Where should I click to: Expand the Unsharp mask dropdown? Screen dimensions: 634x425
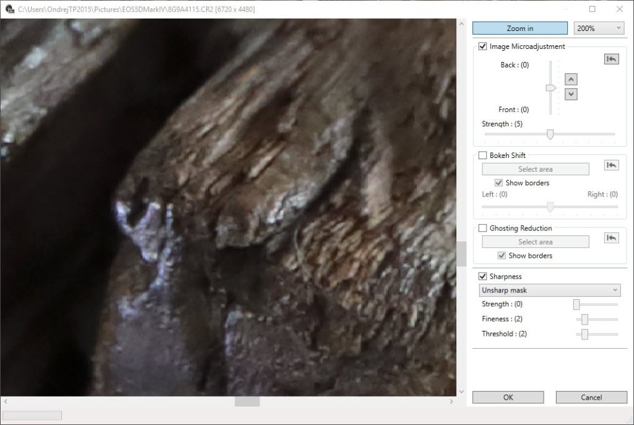point(549,290)
